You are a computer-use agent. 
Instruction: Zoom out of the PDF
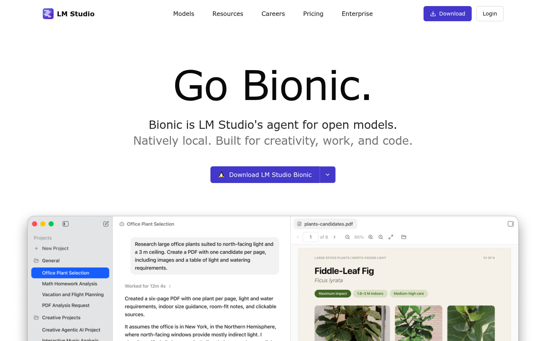coord(347,237)
